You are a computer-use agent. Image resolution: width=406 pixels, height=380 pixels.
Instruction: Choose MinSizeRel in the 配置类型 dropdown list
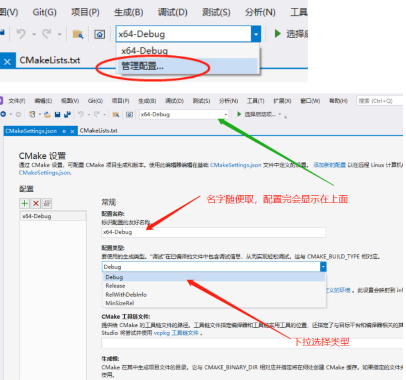tap(214, 303)
